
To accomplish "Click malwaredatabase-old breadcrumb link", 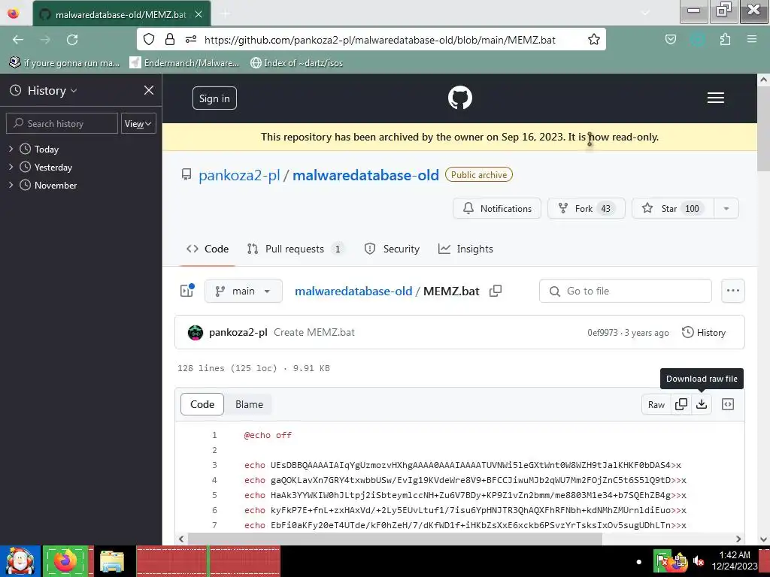I will [x=353, y=291].
